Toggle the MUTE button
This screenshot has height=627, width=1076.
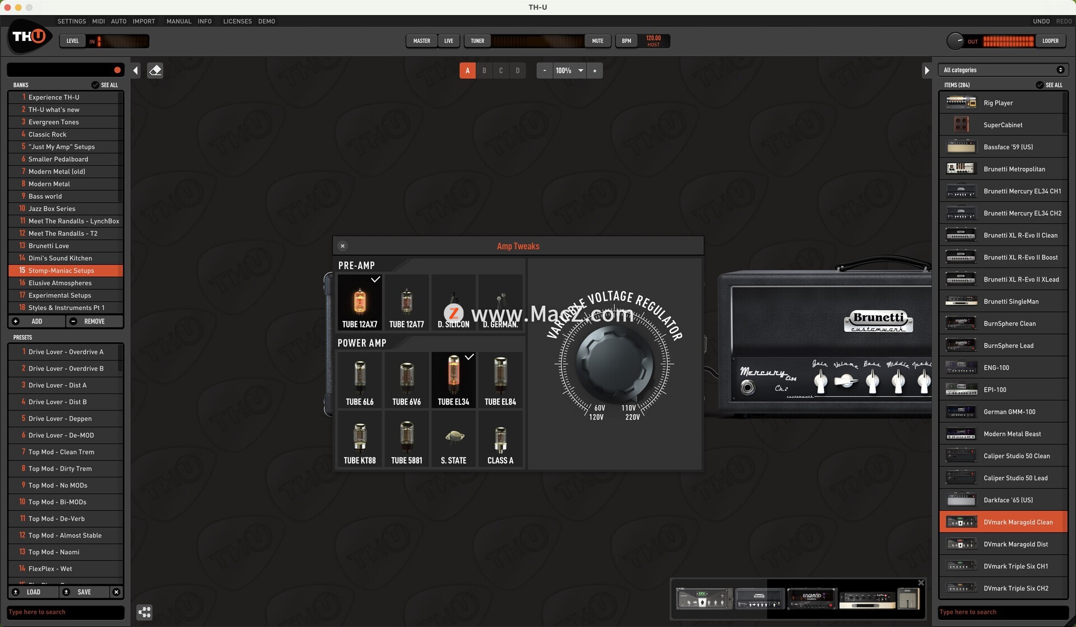pyautogui.click(x=597, y=41)
